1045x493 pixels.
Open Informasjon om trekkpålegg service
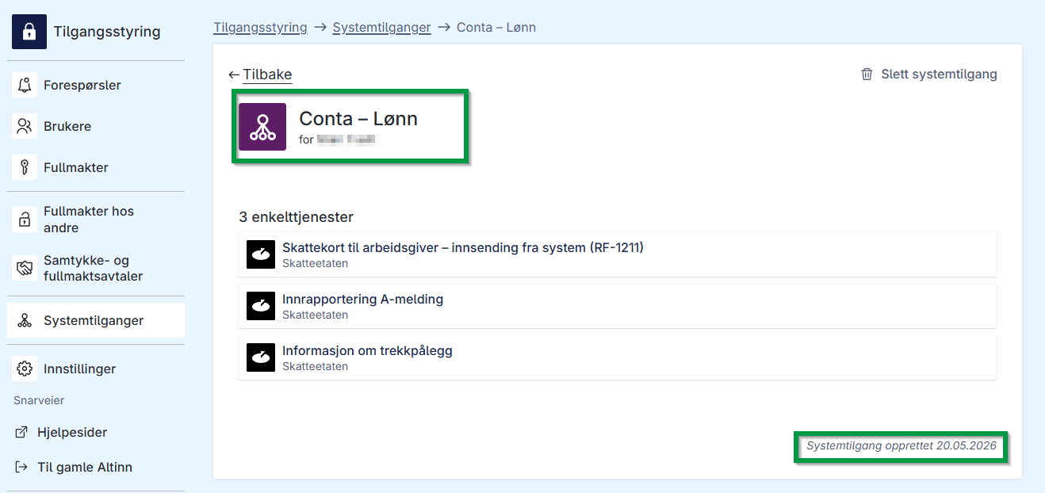click(x=617, y=357)
